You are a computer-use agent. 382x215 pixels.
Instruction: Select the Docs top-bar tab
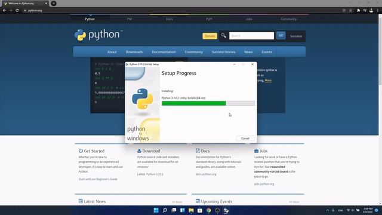tap(170, 19)
